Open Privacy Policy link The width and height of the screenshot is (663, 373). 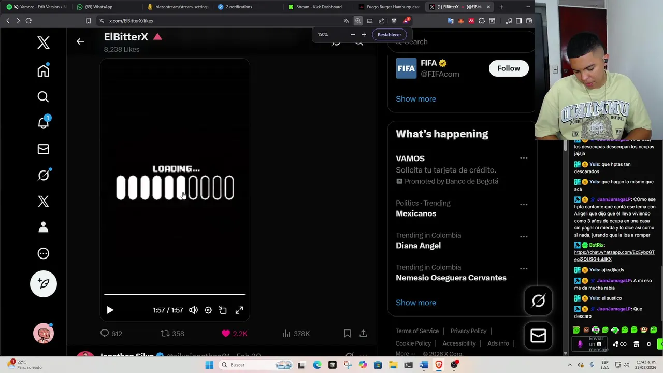pos(468,331)
